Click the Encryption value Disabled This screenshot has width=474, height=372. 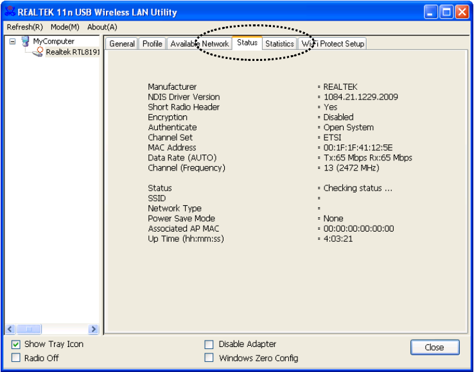pyautogui.click(x=338, y=117)
